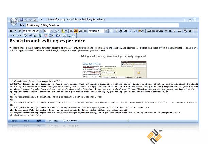This screenshot has height=144, width=208.
Task: Insert a hyperlink with the globe icon
Action: pos(41,36)
